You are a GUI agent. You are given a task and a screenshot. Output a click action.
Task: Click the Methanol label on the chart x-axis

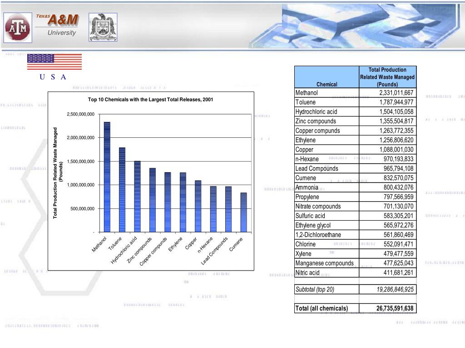point(99,244)
